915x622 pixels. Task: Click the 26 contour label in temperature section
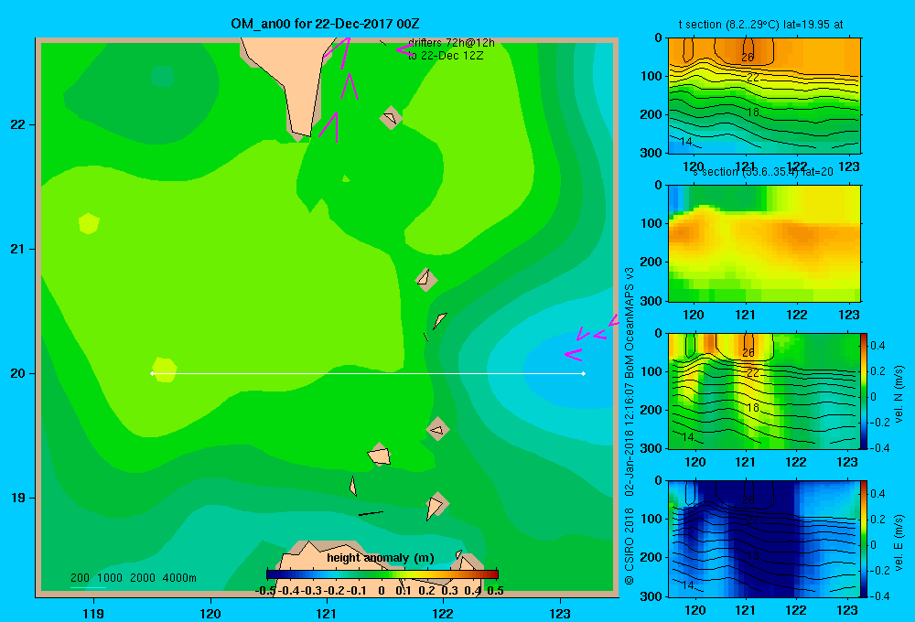coord(748,58)
